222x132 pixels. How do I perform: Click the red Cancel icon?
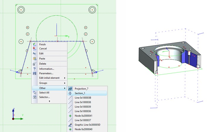pyautogui.click(x=35, y=49)
